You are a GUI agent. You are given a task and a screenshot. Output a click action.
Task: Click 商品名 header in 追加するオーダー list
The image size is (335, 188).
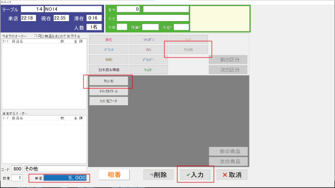click(18, 118)
